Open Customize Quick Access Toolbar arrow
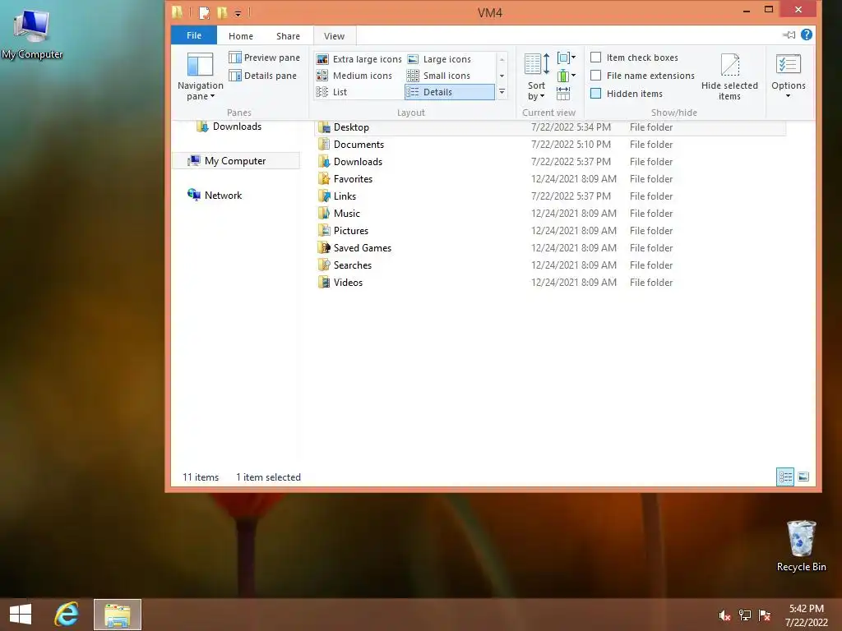Viewport: 842px width, 631px height. [x=238, y=13]
